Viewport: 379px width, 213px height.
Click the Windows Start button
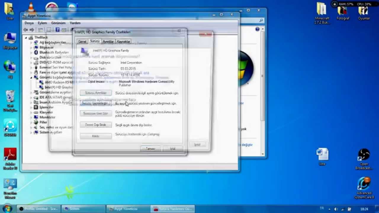click(x=7, y=208)
